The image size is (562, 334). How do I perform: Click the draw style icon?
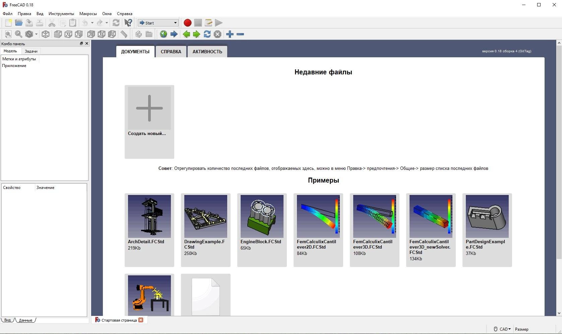click(29, 34)
